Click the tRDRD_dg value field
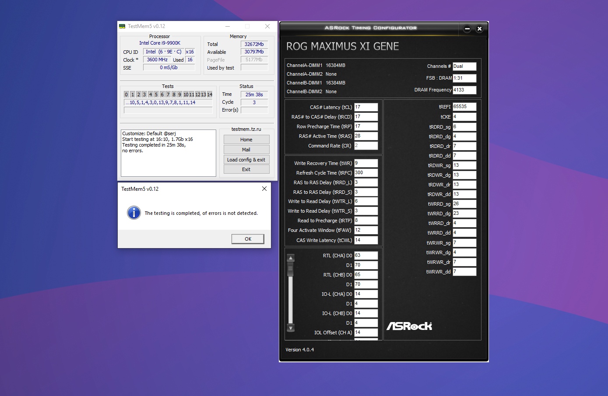Viewport: 608px width, 396px height. [x=464, y=137]
